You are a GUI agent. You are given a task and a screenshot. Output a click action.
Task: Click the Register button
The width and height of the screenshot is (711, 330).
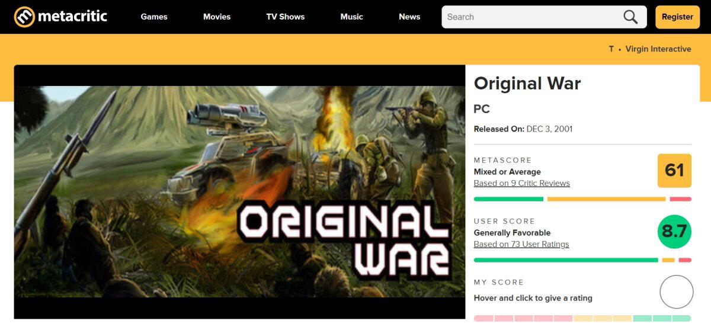(677, 17)
